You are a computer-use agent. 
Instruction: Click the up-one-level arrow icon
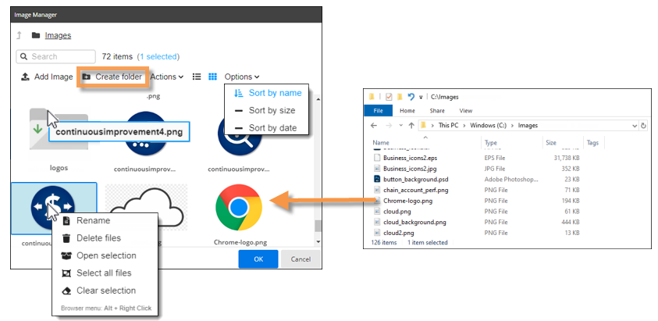tap(19, 35)
